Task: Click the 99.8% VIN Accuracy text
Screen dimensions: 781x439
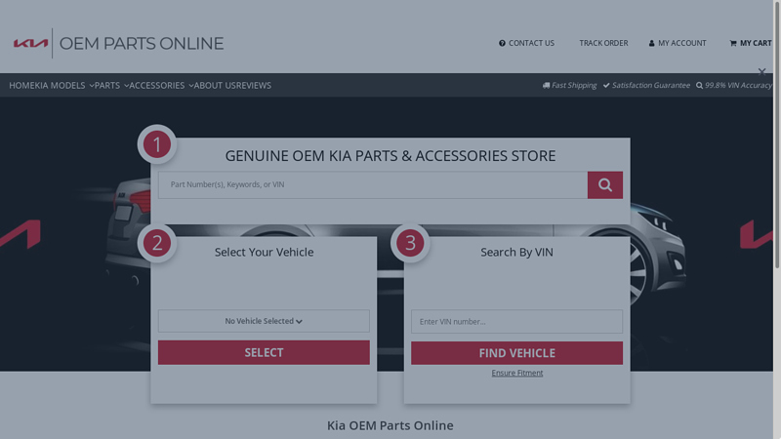Action: 738,85
